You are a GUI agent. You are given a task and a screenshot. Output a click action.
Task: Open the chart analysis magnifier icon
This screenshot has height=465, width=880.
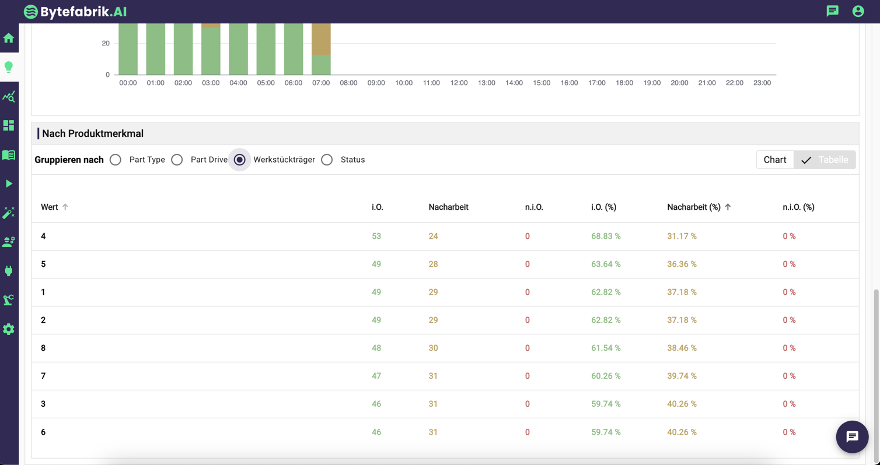tap(9, 97)
